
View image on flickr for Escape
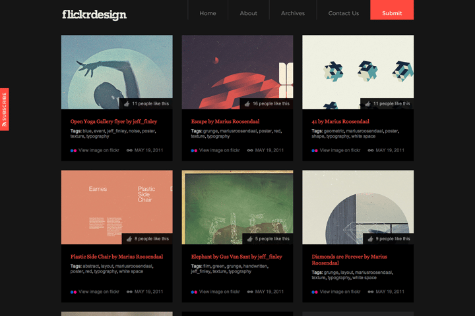click(x=219, y=150)
